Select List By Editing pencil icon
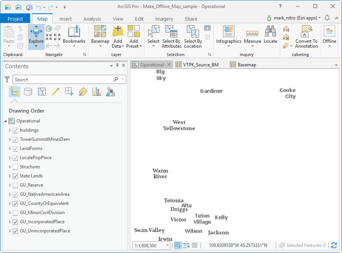 click(x=56, y=92)
